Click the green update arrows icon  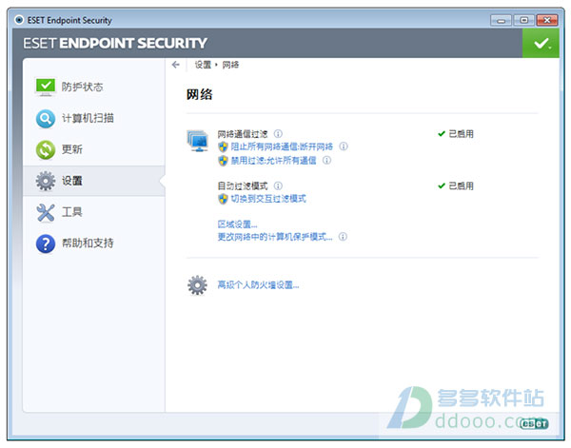[x=46, y=149]
